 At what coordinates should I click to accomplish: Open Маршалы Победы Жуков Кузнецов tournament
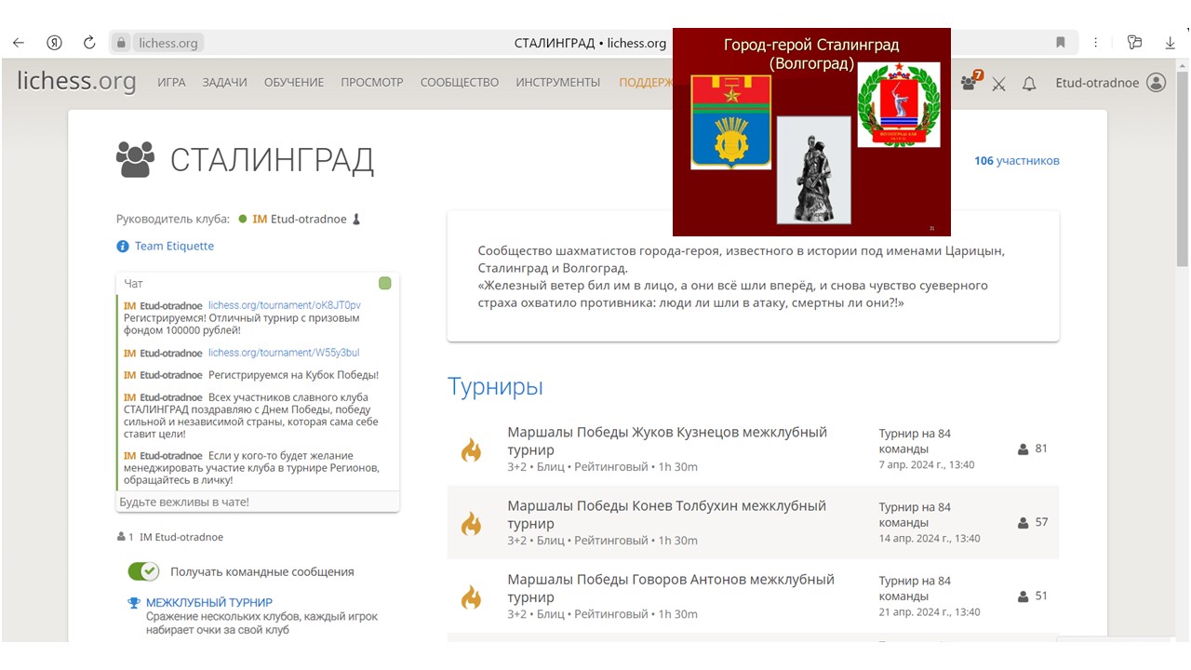coord(667,440)
